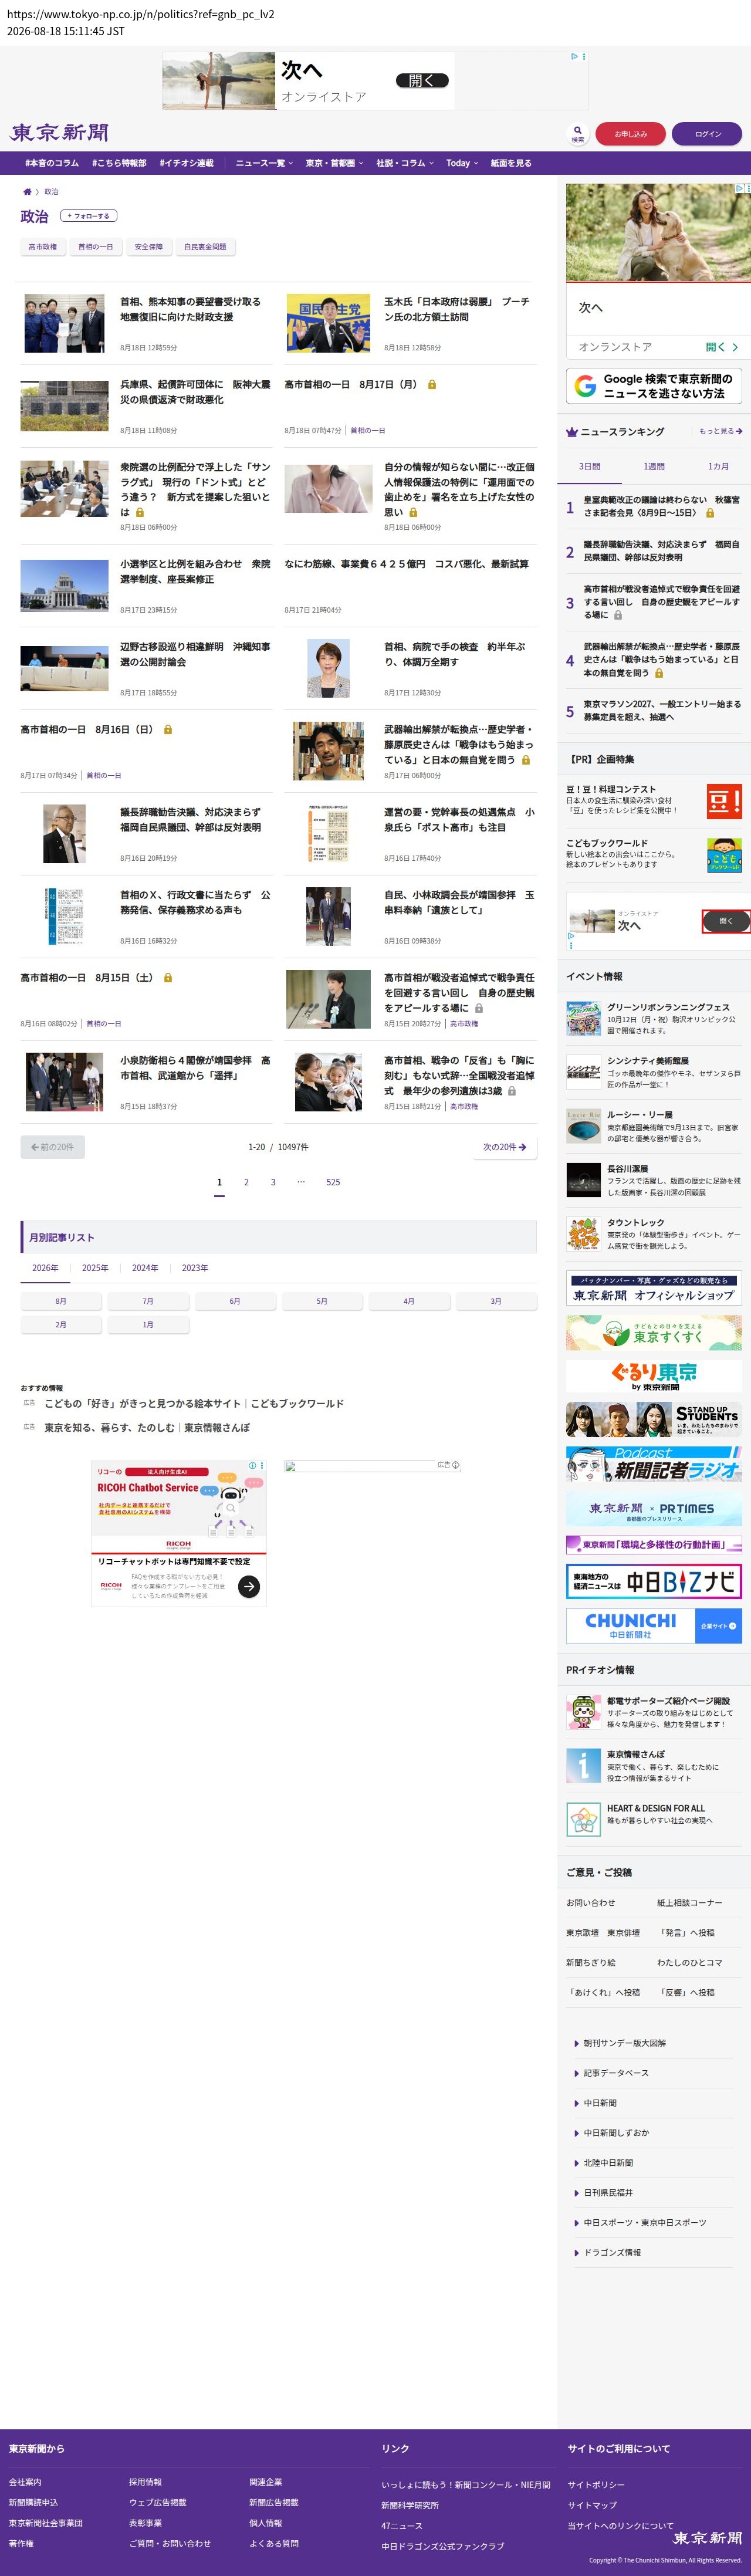Open the red 豆！ cooking contest icon
The width and height of the screenshot is (751, 2576).
point(724,802)
